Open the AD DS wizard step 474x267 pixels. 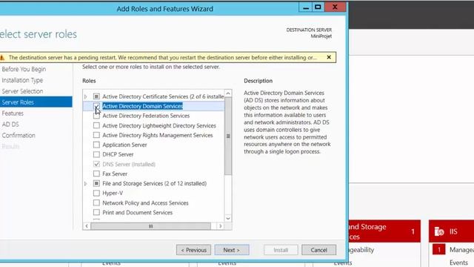10,124
